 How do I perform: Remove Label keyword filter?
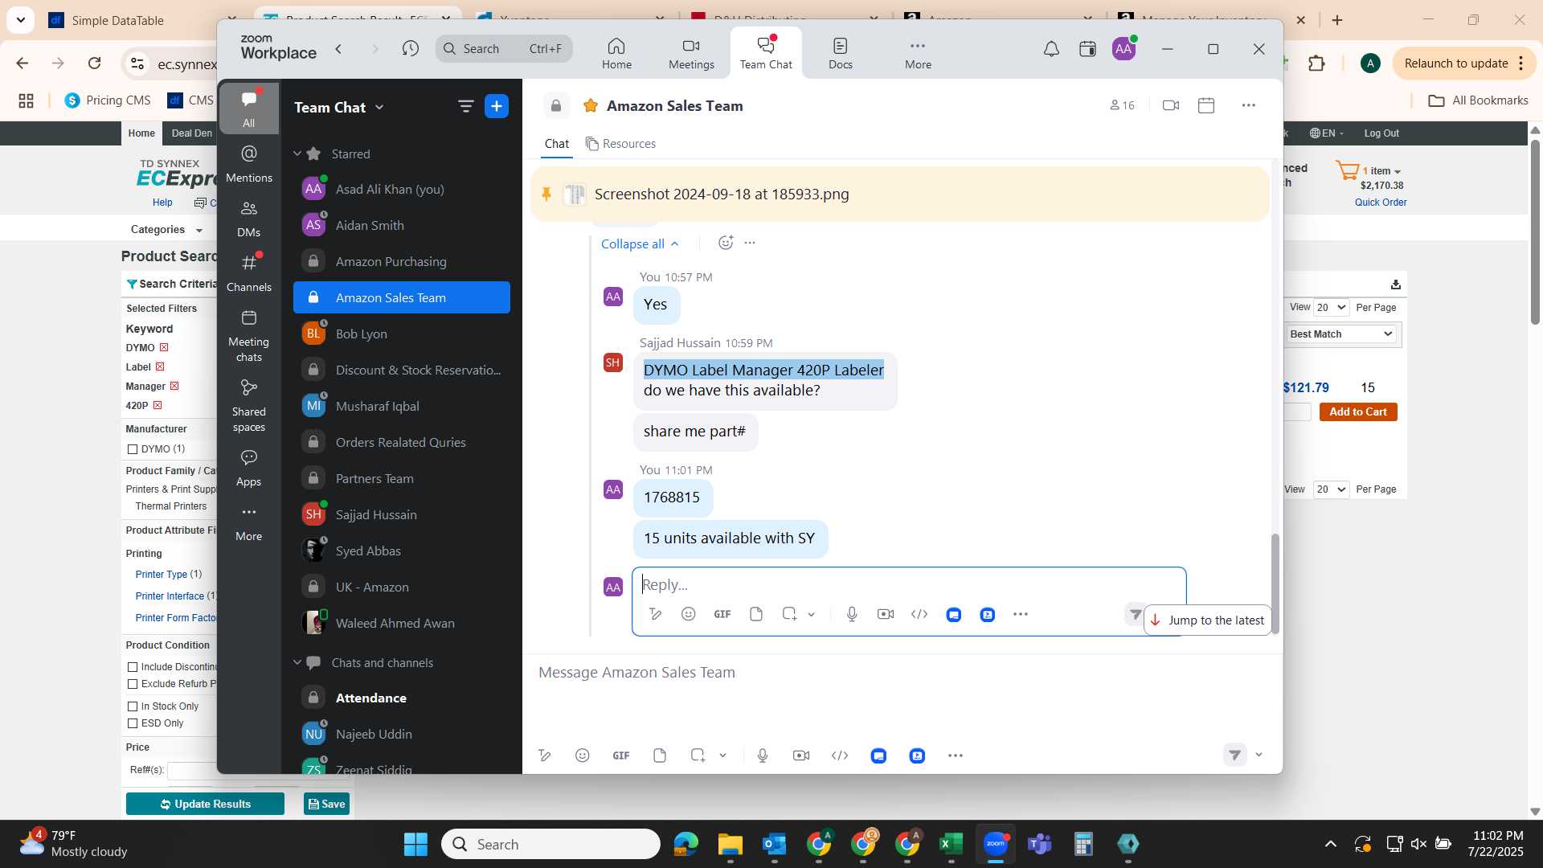(x=160, y=366)
